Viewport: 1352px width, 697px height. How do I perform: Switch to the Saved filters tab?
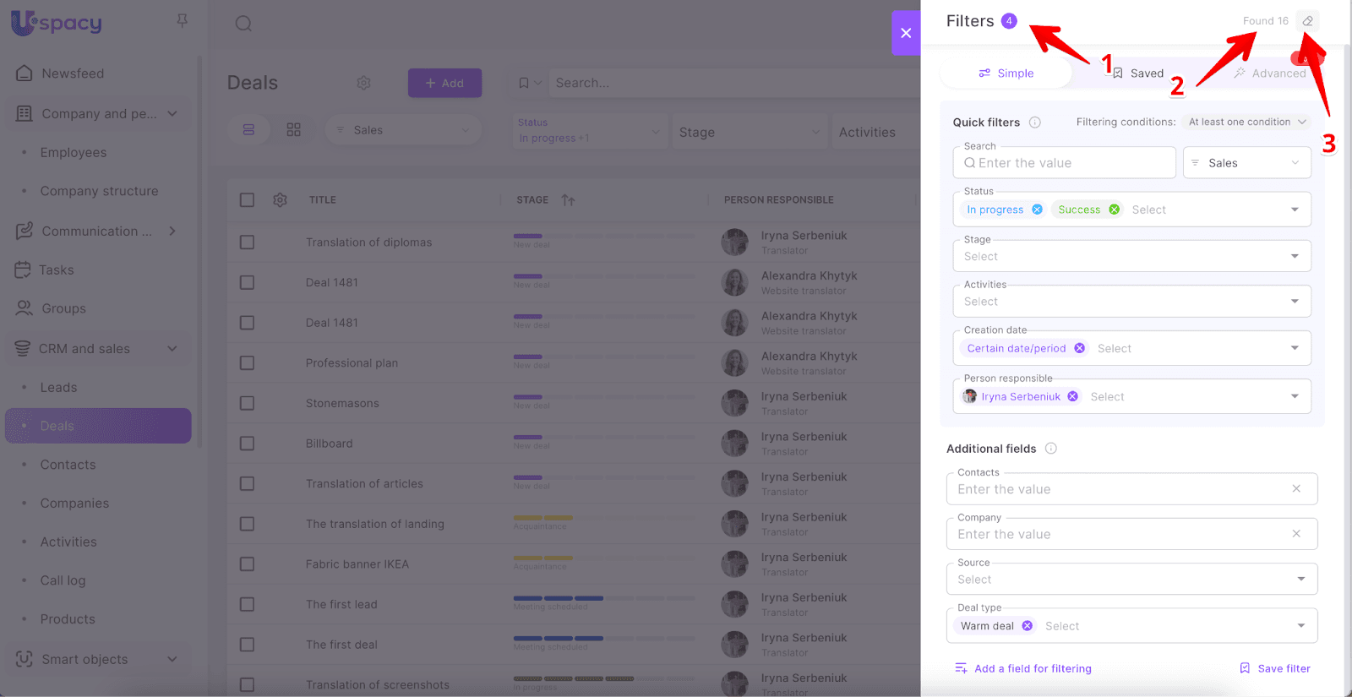[x=1137, y=74]
